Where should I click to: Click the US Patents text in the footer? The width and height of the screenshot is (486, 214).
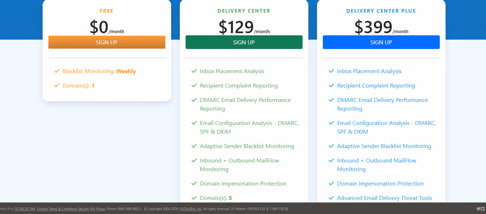pos(259,209)
